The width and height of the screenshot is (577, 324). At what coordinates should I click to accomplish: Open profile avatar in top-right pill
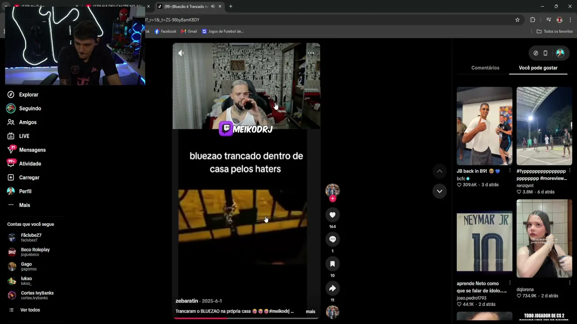[x=560, y=53]
